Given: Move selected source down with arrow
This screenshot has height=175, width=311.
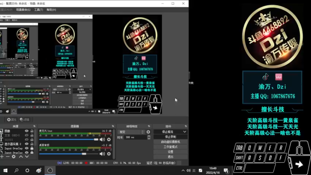Looking at the screenshot, I should [x=27, y=157].
